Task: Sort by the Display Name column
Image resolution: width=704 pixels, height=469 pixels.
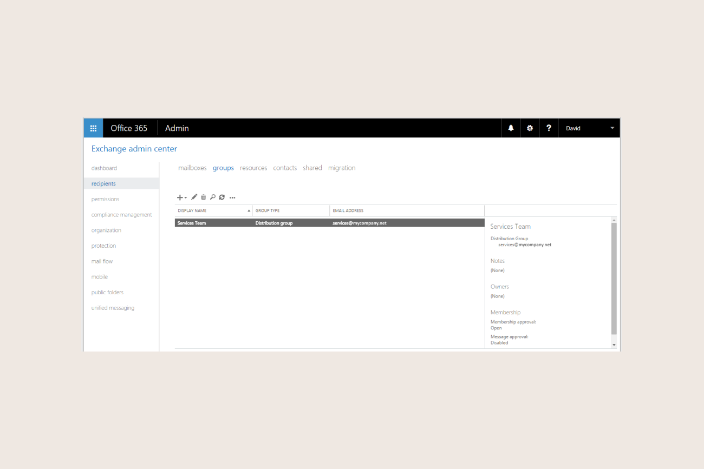Action: 213,210
